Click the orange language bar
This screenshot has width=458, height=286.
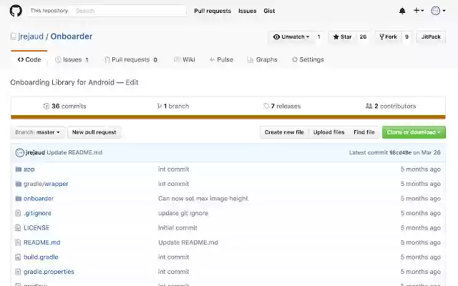[228, 117]
